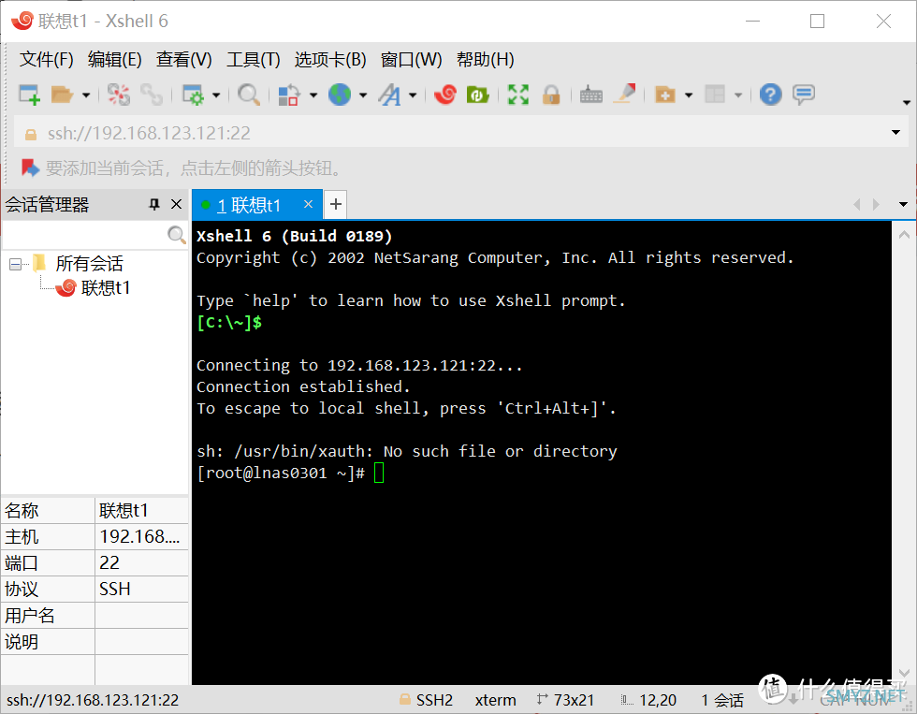Pin the 会话管理器 panel

(x=153, y=204)
